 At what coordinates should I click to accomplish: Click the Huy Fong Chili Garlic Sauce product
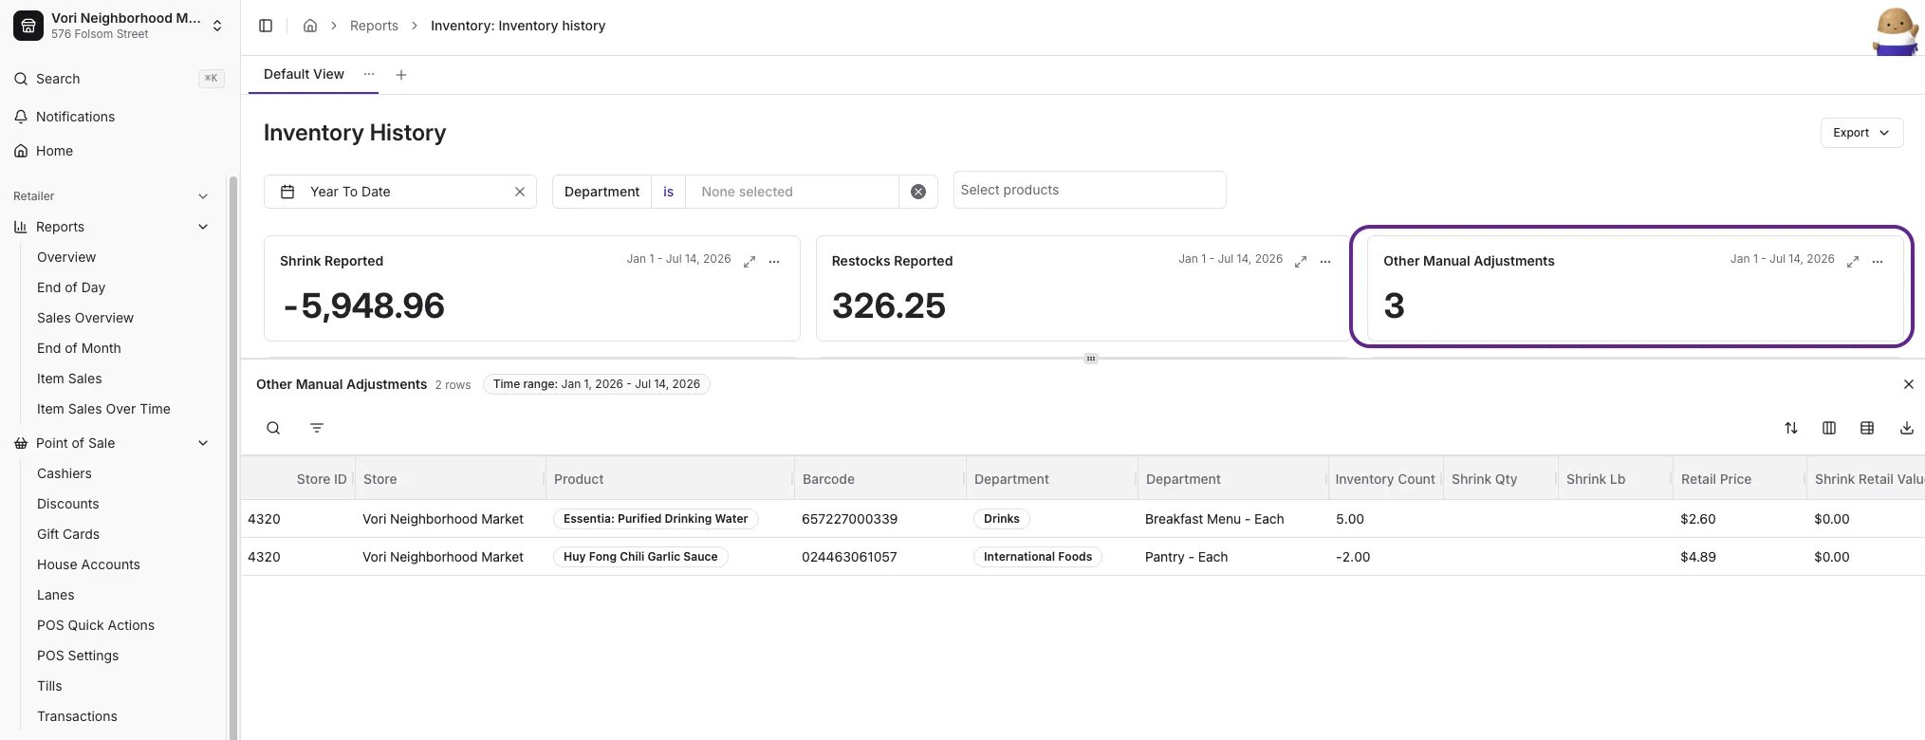point(640,557)
